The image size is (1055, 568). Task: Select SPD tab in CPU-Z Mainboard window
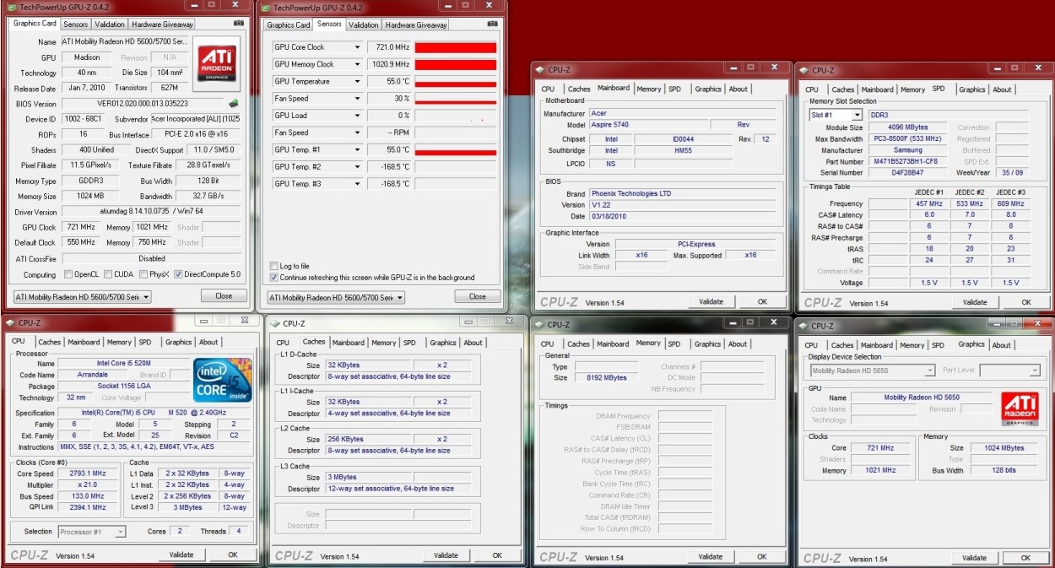[x=674, y=89]
